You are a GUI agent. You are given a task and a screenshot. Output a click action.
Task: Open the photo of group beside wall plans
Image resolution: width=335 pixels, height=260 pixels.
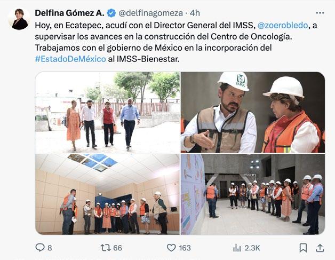pyautogui.click(x=253, y=194)
